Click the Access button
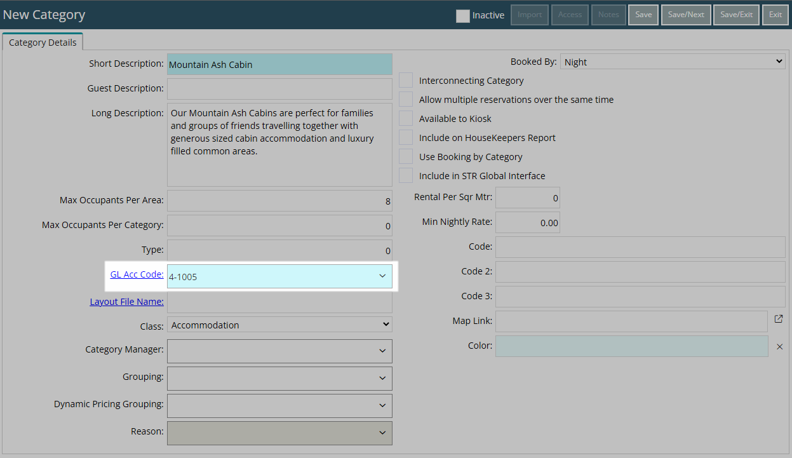 coord(570,15)
